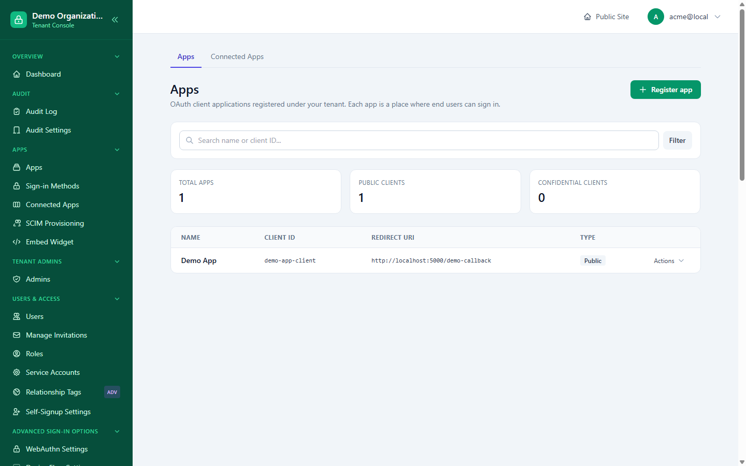
Task: Open Apps in the sidebar menu
Action: point(66,167)
